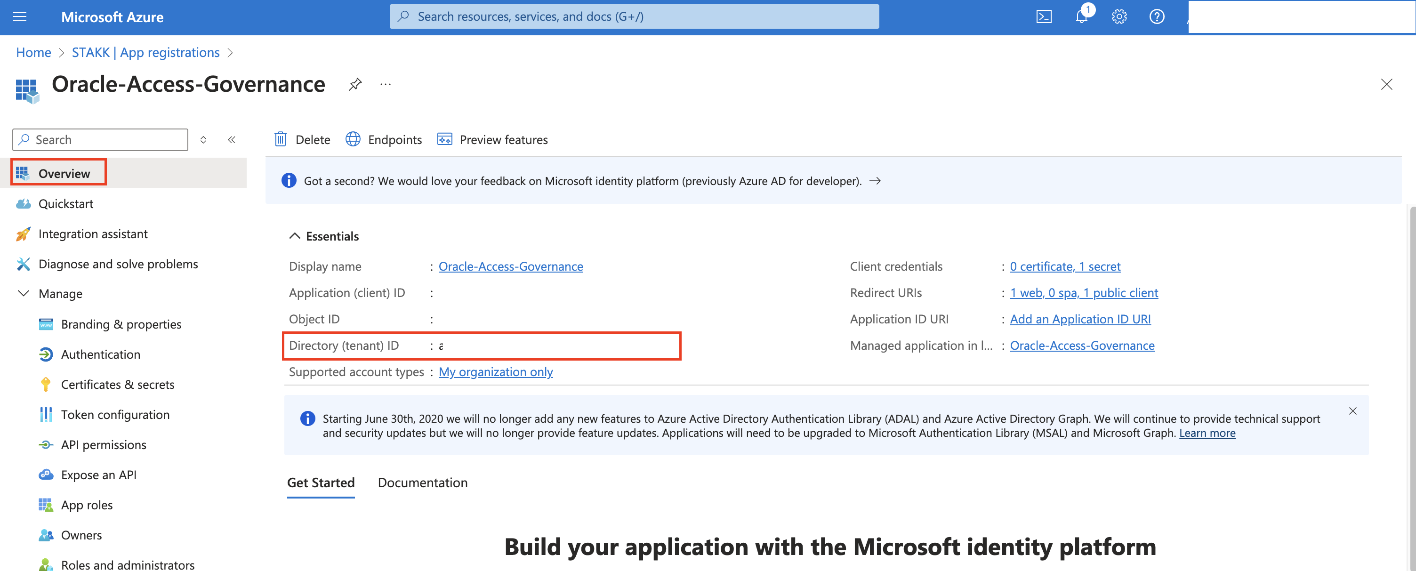Click the Token configuration icon
The image size is (1416, 571).
click(x=46, y=414)
